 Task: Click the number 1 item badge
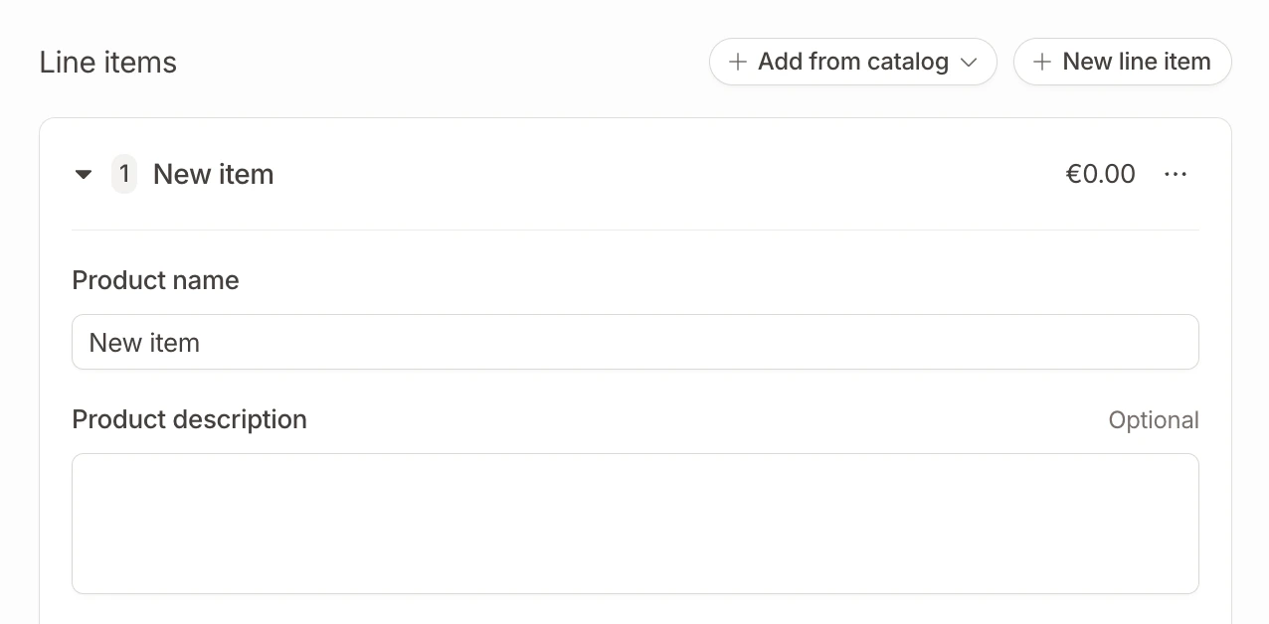[x=124, y=174]
